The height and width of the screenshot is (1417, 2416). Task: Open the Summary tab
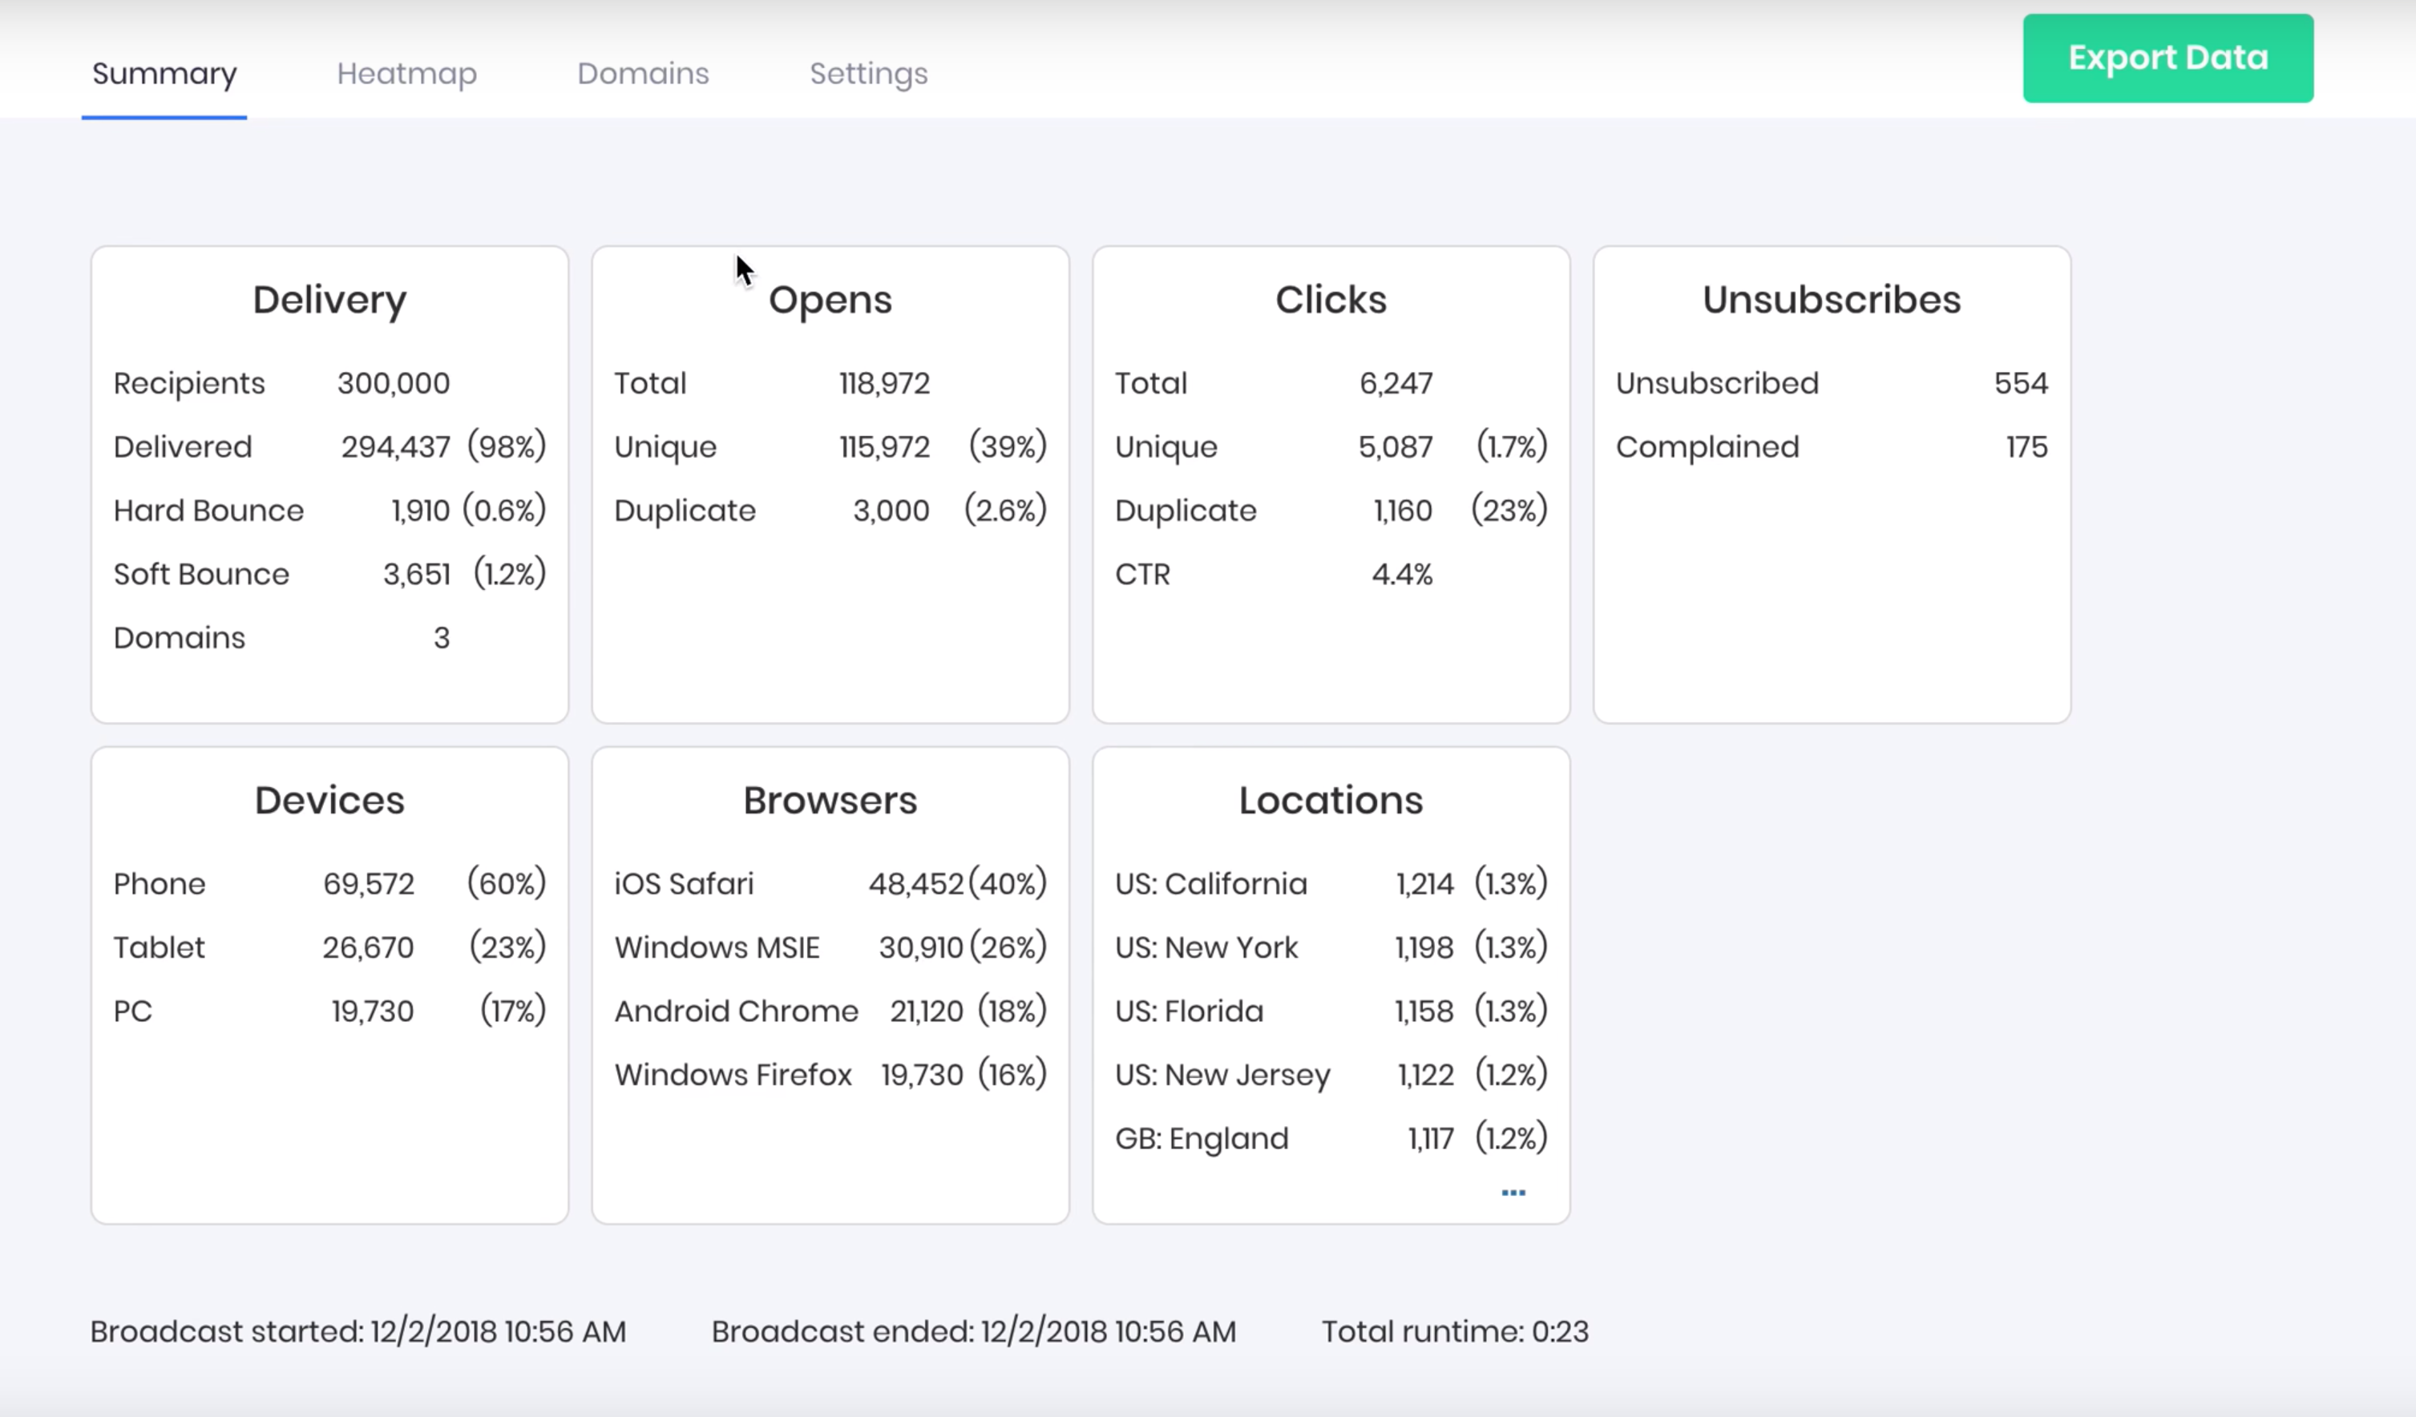[x=164, y=74]
